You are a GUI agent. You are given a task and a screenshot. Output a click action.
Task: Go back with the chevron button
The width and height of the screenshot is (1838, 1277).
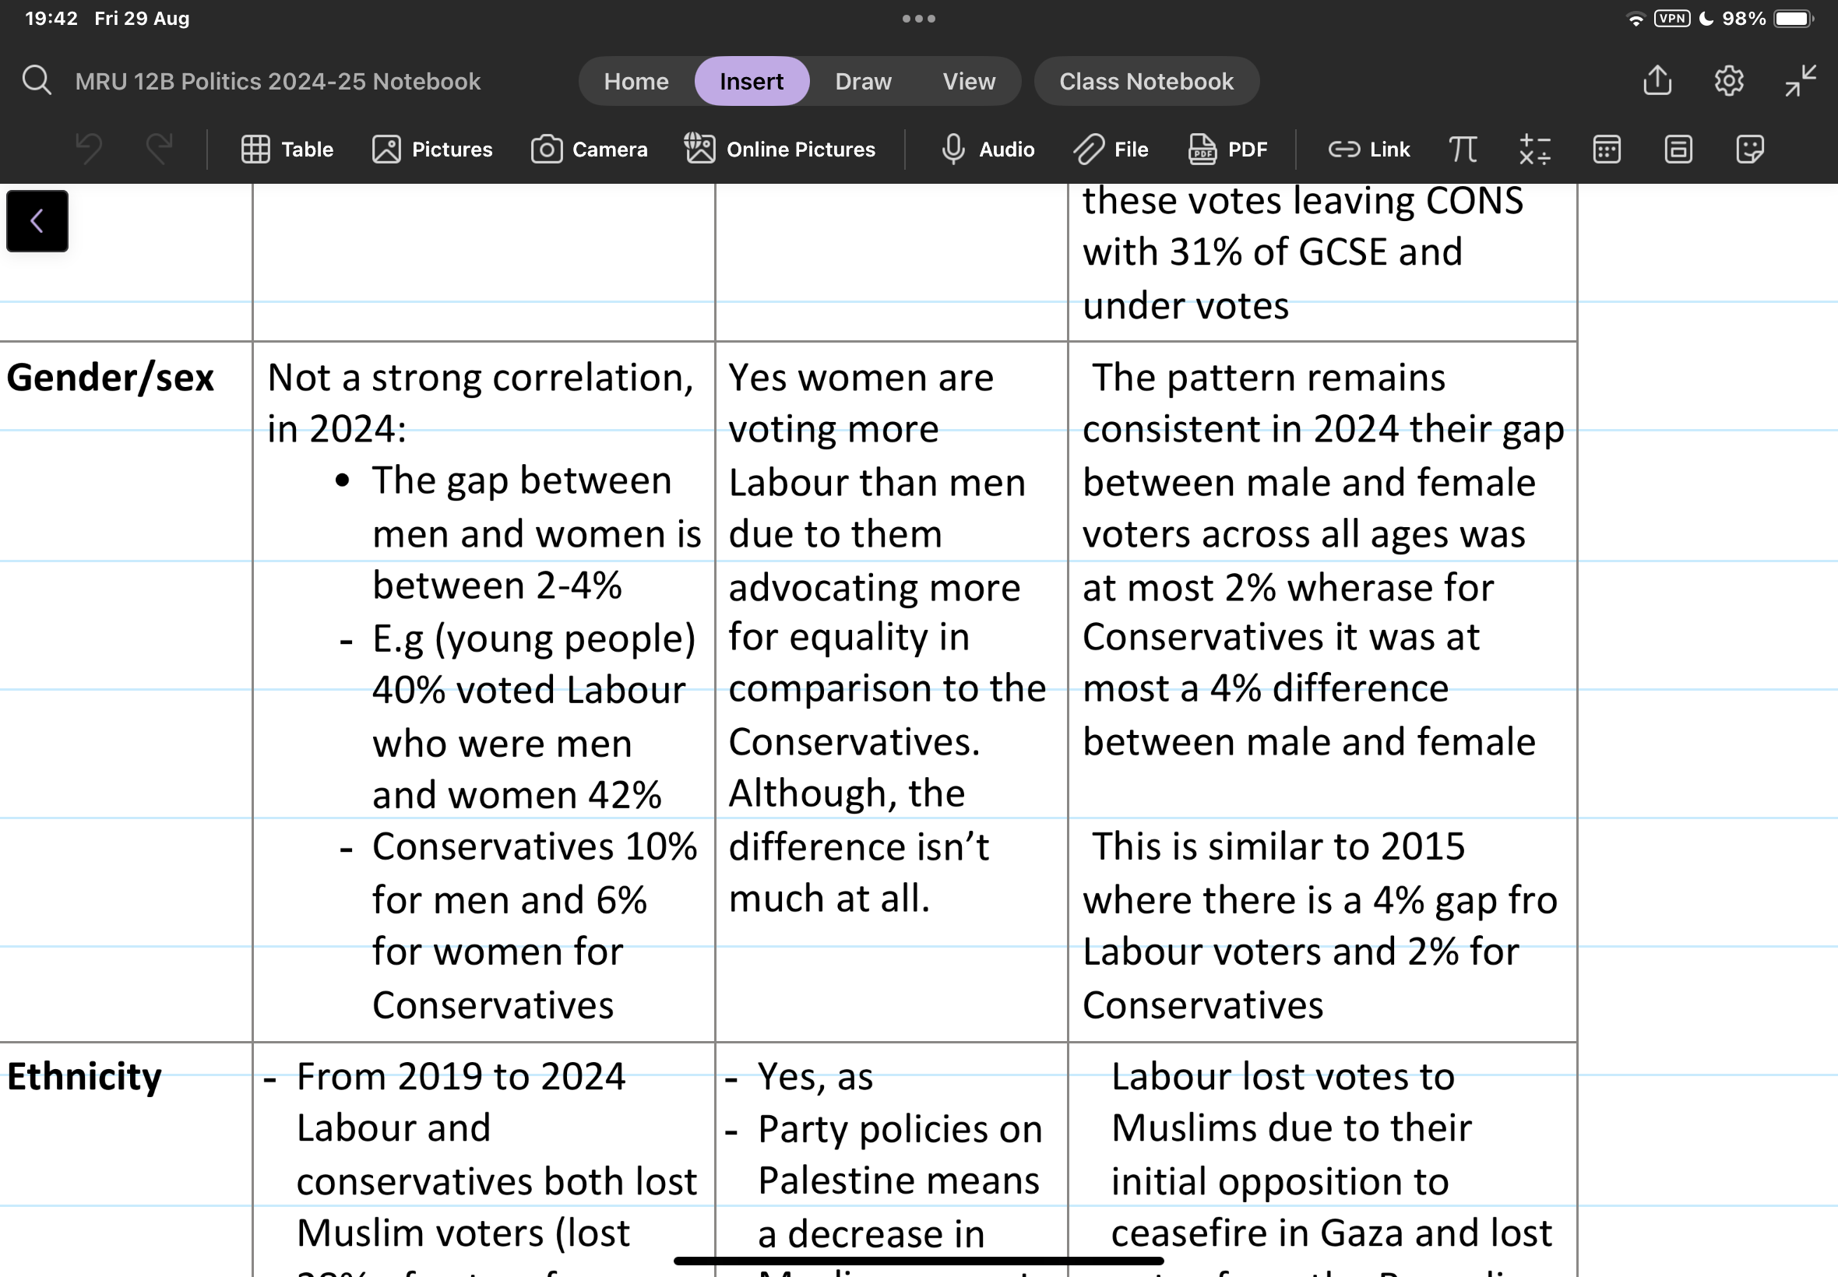(37, 221)
